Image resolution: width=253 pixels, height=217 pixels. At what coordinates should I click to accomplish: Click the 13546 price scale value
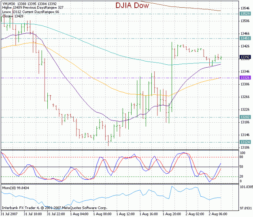pyautogui.click(x=245, y=8)
